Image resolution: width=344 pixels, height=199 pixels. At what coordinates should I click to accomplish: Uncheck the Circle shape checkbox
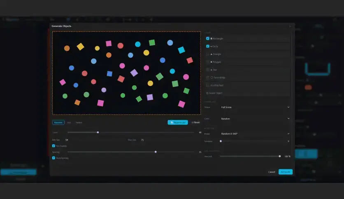(x=207, y=46)
